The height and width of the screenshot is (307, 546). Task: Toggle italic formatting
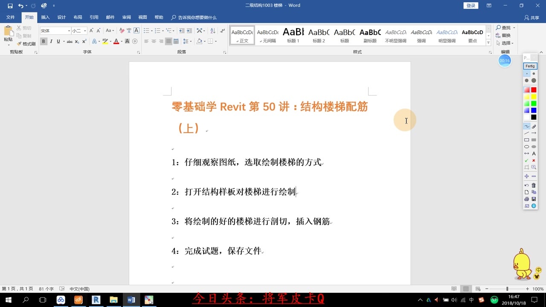[x=51, y=41]
